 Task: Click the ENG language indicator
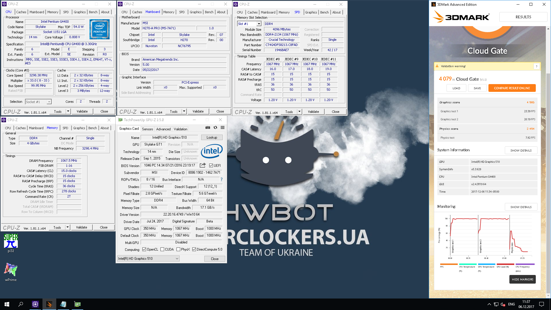click(511, 304)
